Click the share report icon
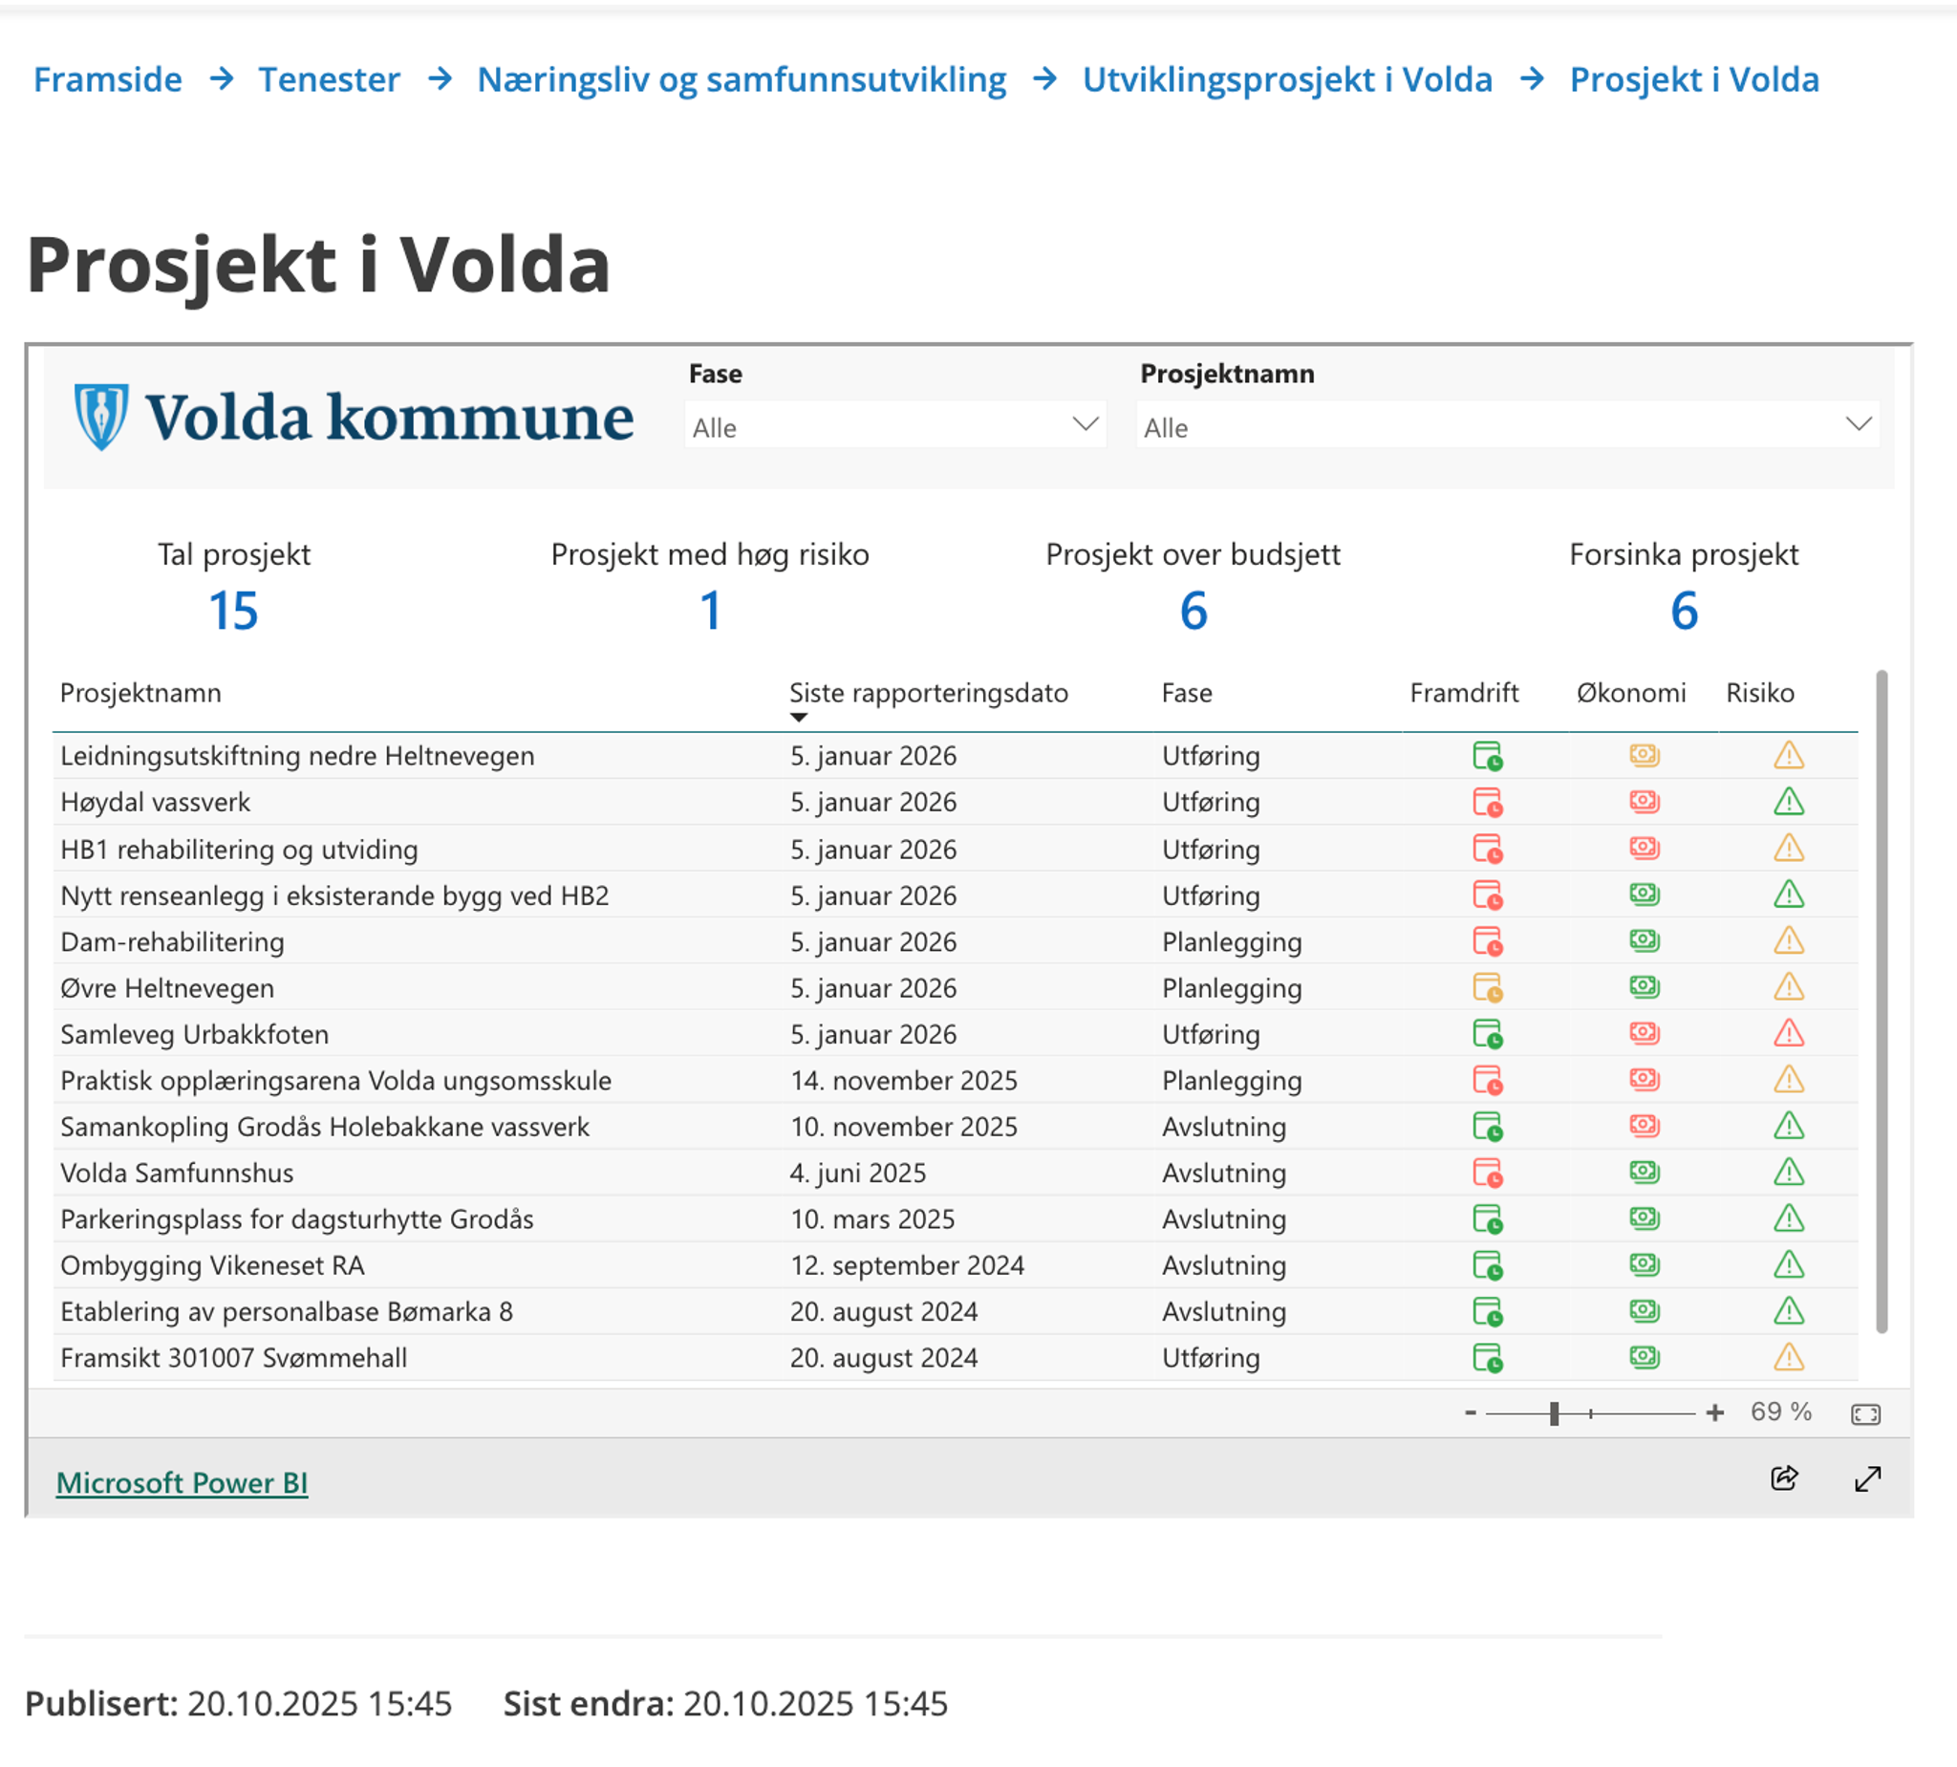 (1784, 1478)
